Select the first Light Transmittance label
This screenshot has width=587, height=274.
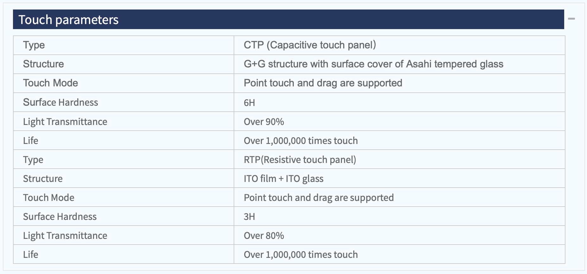click(123, 121)
